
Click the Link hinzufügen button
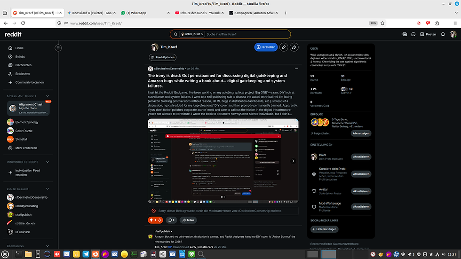324,229
